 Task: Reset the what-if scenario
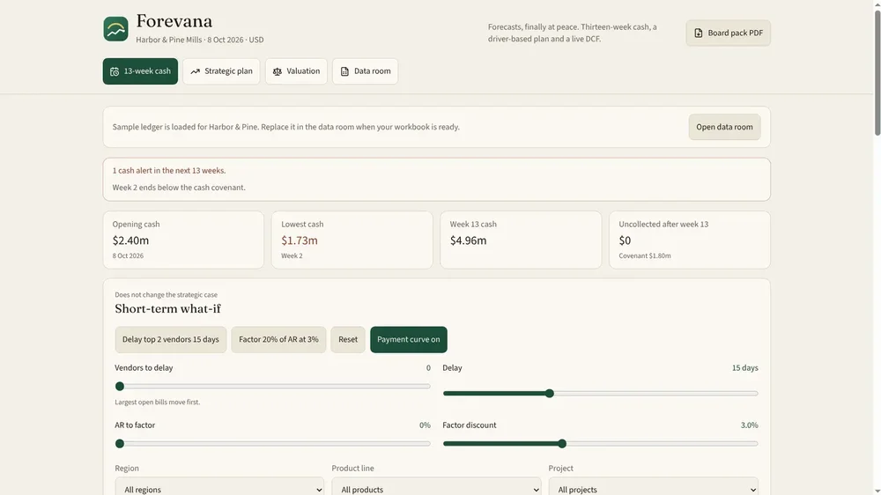(348, 339)
